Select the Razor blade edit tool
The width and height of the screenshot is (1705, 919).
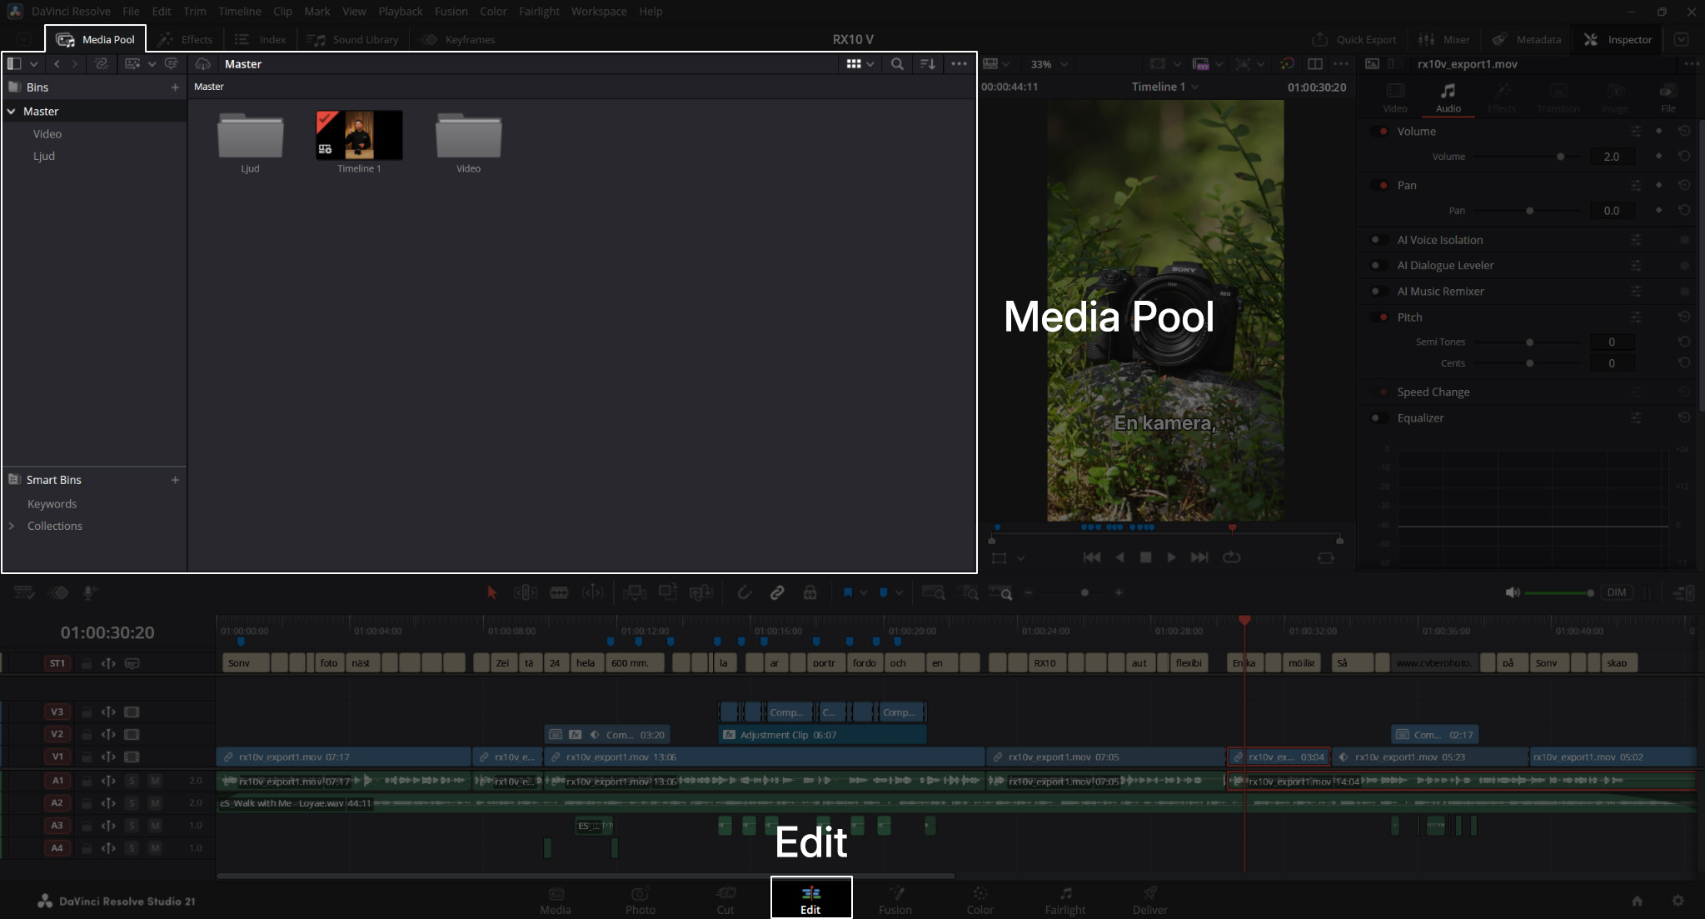coord(559,592)
